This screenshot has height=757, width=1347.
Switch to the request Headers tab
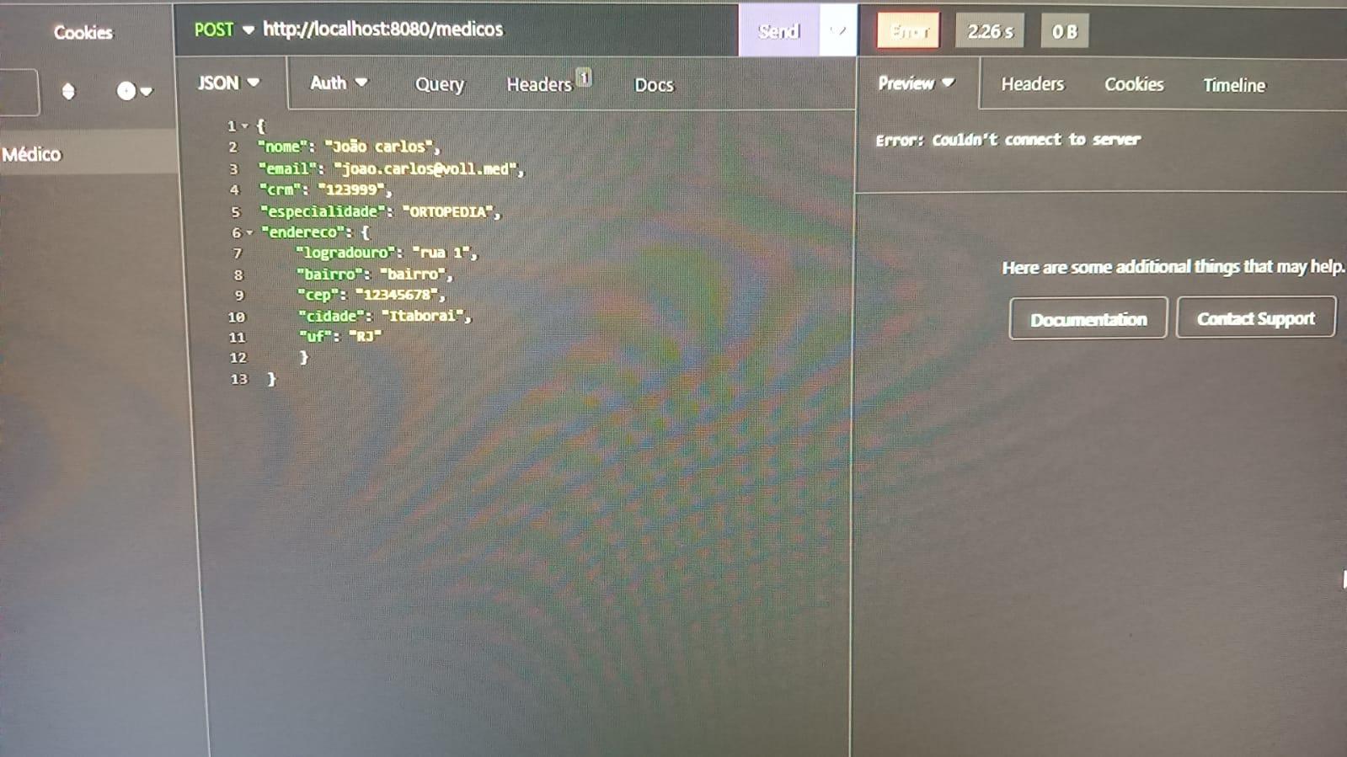point(539,84)
